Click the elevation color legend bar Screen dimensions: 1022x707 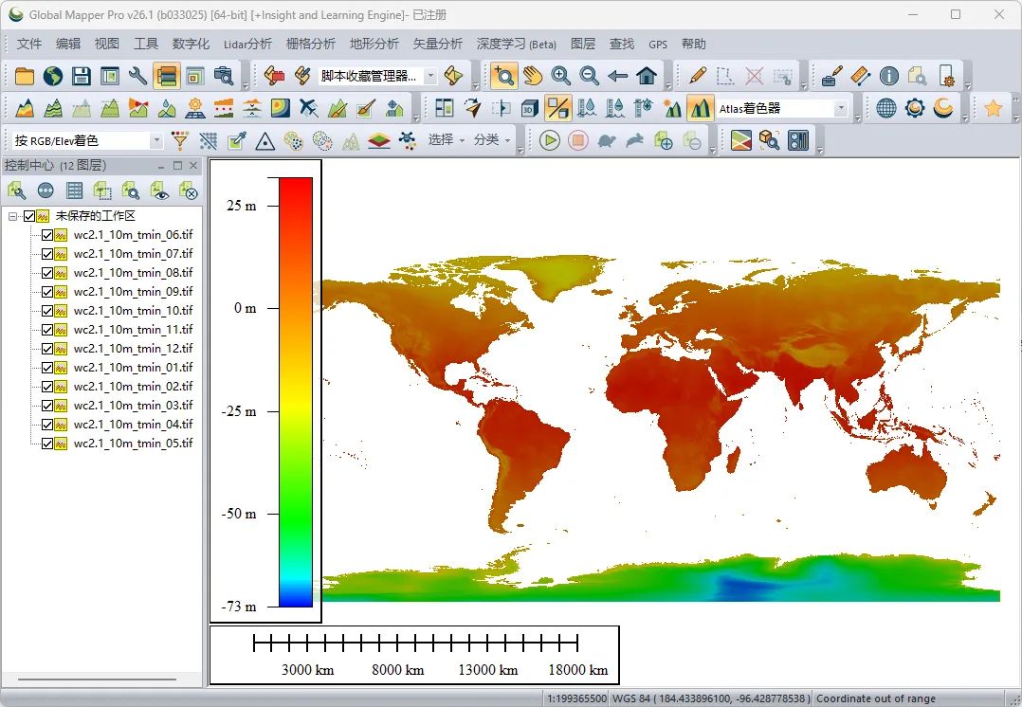coord(296,392)
